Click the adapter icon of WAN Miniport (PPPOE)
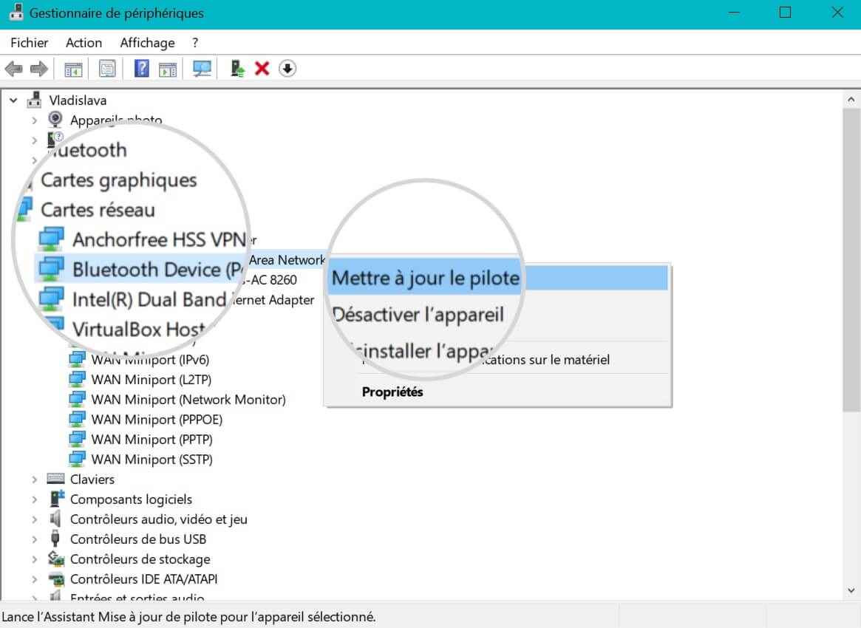Screen dimensions: 861x628 point(77,419)
